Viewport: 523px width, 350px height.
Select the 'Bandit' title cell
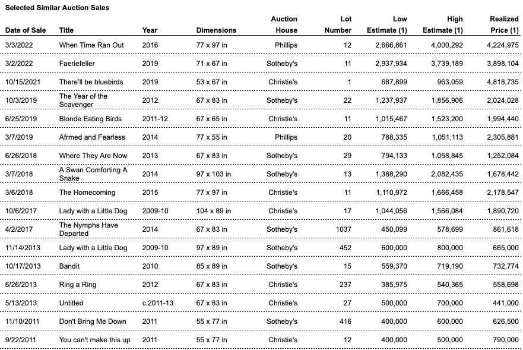coord(69,266)
